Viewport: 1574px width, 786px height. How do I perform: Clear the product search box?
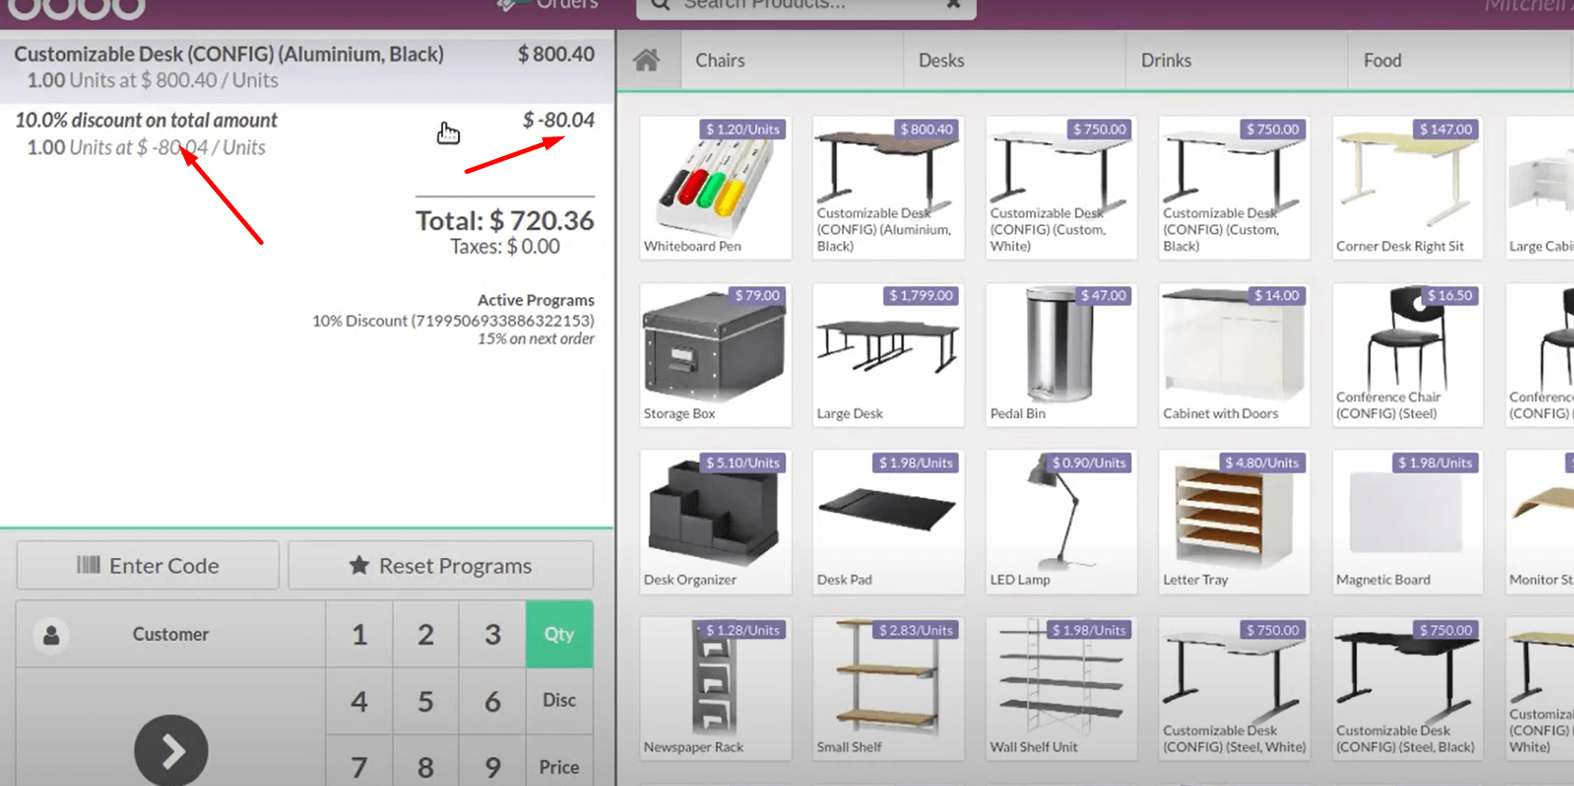coord(953,5)
